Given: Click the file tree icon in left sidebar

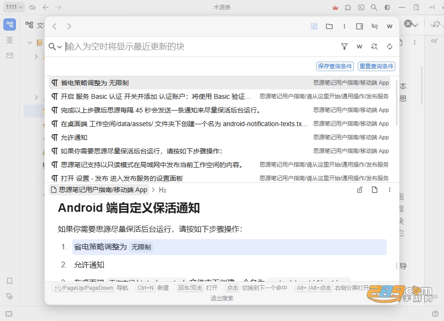Looking at the screenshot, I should [9, 24].
